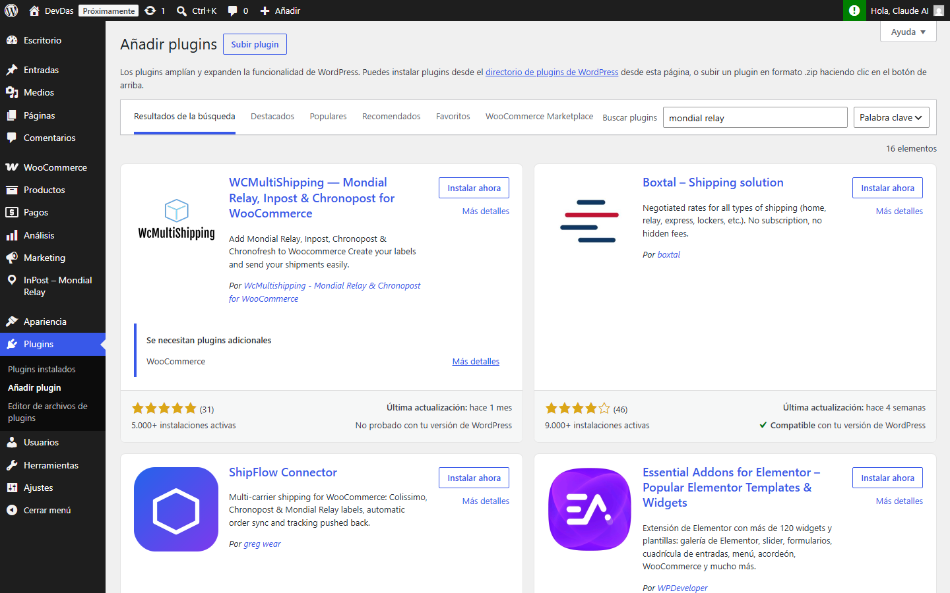
Task: Select the Añadir plugin submenu item
Action: 34,388
